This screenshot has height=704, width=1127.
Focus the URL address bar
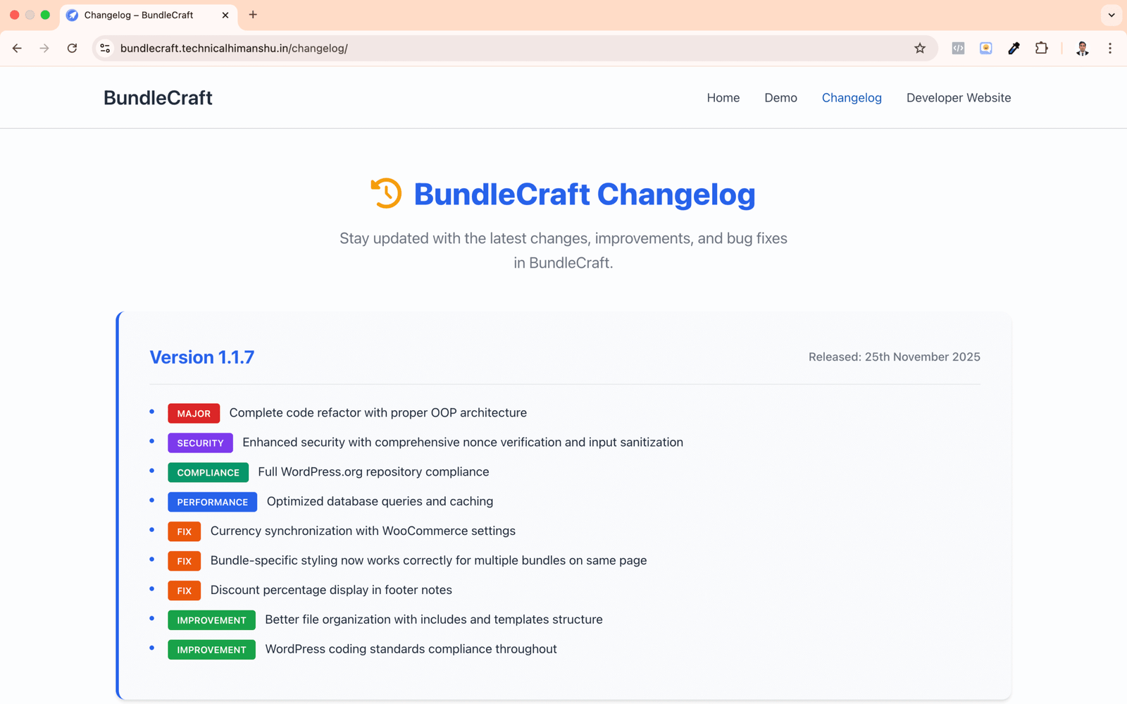click(x=493, y=49)
